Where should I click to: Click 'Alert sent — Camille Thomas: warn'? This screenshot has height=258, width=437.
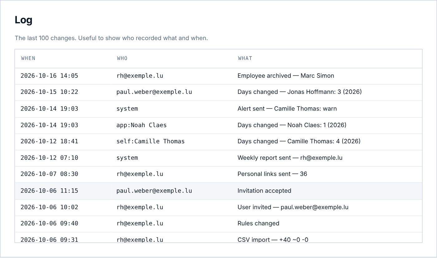coord(287,109)
